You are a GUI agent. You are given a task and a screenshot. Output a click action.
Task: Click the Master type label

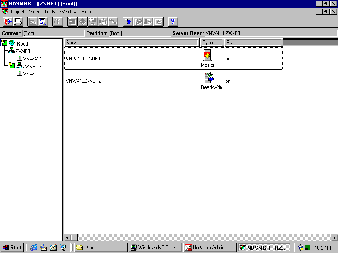pos(207,65)
